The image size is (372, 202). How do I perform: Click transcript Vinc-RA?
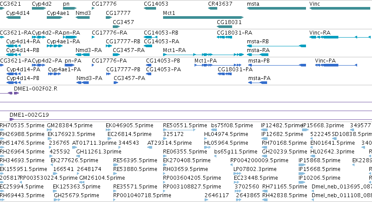pos(340,37)
